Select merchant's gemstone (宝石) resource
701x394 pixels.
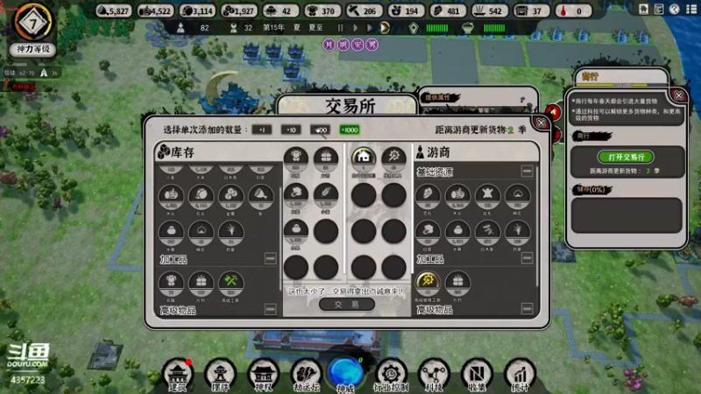[x=428, y=197]
